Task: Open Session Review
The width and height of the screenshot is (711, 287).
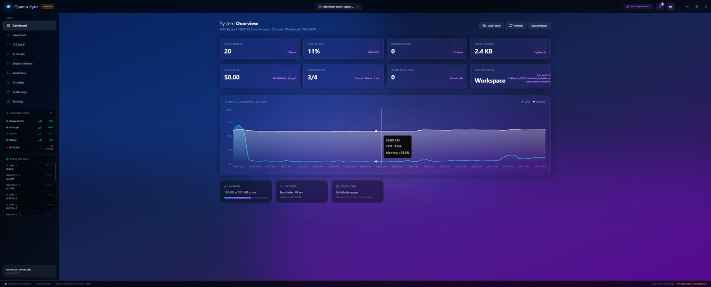Action: [x=30, y=64]
